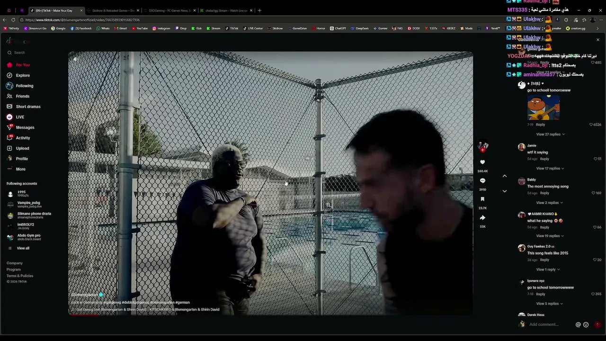Insert a mention with the @ icon
The height and width of the screenshot is (341, 606).
pos(578,325)
